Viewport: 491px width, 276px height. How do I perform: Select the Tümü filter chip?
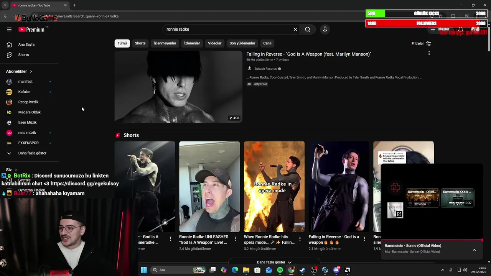[x=122, y=43]
